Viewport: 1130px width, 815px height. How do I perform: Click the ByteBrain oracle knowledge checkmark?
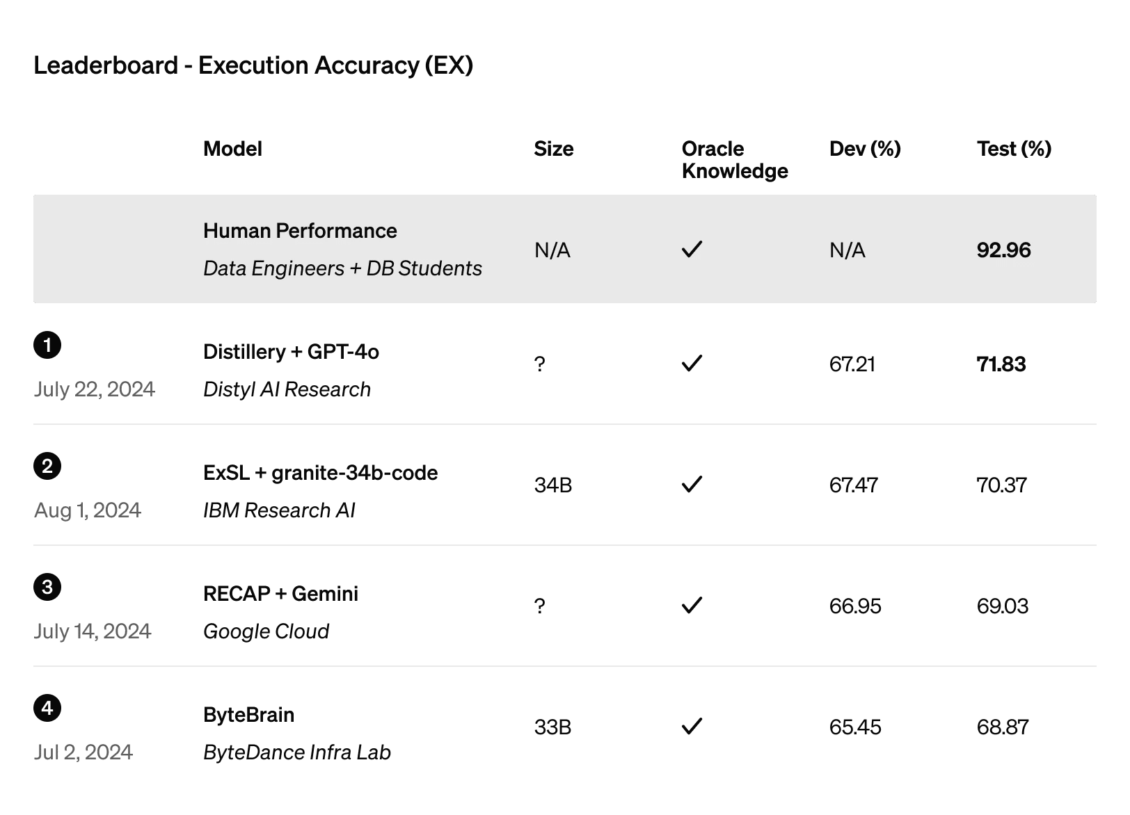pos(692,727)
